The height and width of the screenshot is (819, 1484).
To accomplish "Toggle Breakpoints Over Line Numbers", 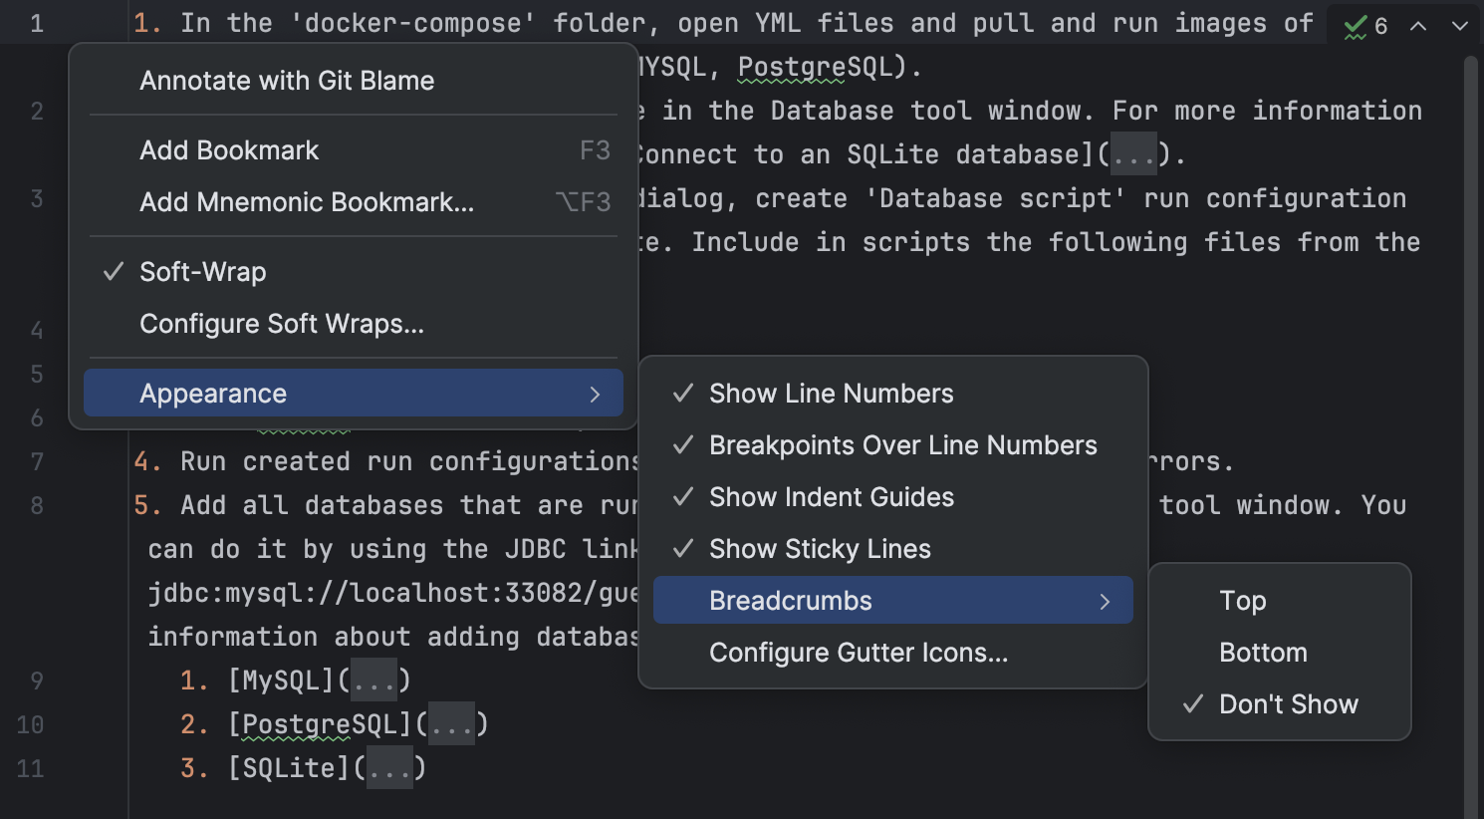I will pos(901,445).
